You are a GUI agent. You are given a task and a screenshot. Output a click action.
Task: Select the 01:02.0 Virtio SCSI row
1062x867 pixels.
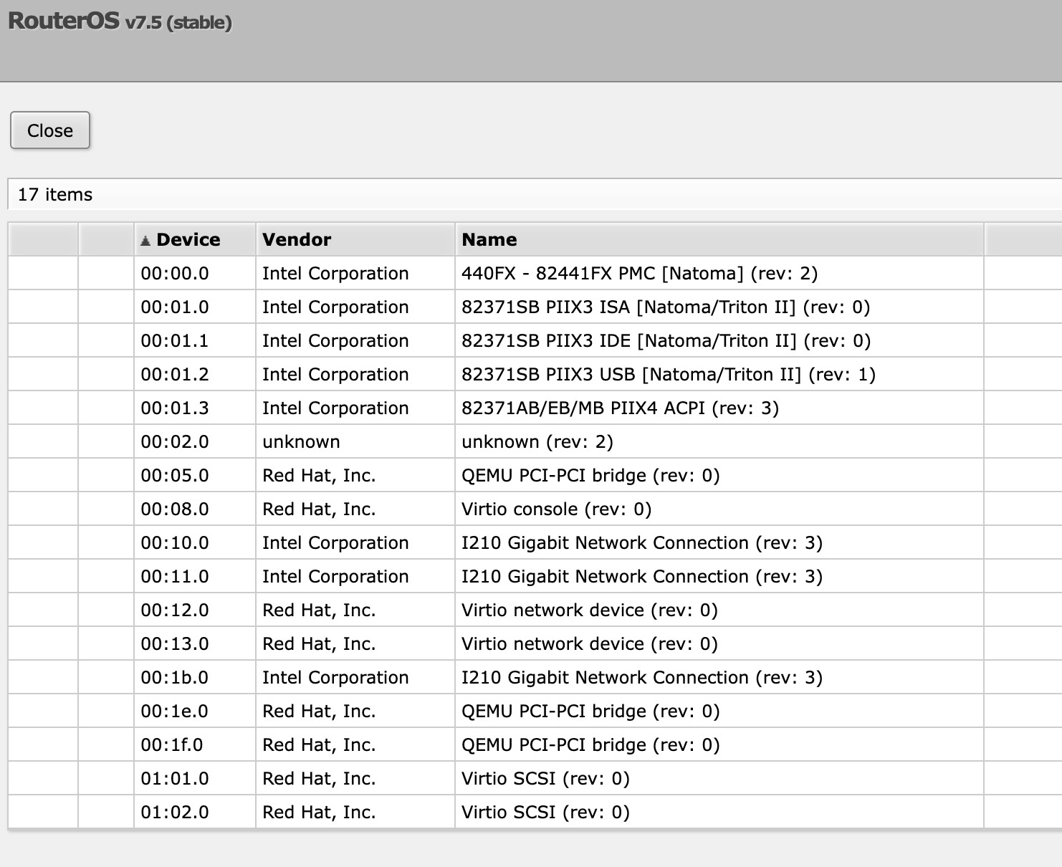[545, 812]
